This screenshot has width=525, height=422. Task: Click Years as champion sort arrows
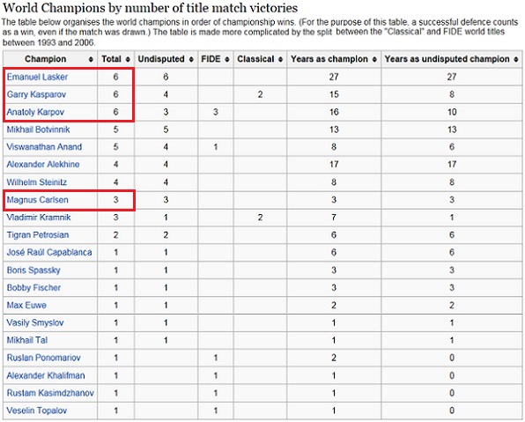pos(374,59)
